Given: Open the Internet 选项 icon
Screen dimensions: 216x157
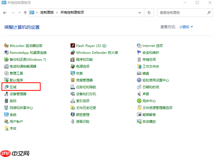Looking at the screenshot, I should [139, 46].
